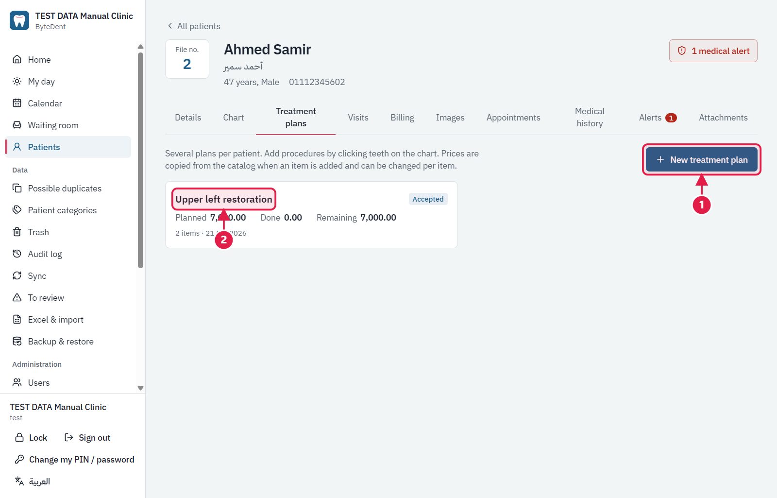The height and width of the screenshot is (498, 777).
Task: Open Backup & restore database icon
Action: click(17, 341)
